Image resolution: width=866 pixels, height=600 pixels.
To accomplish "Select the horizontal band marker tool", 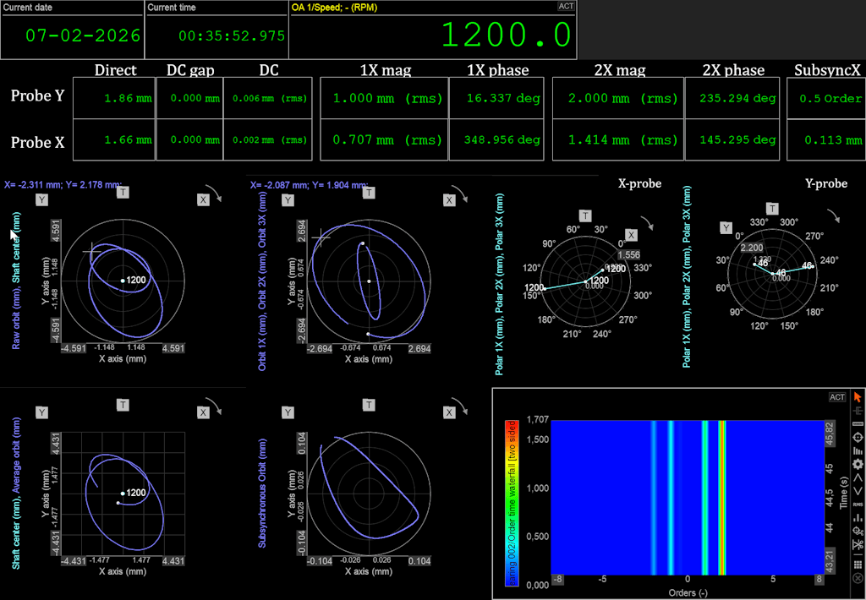I will tap(858, 424).
